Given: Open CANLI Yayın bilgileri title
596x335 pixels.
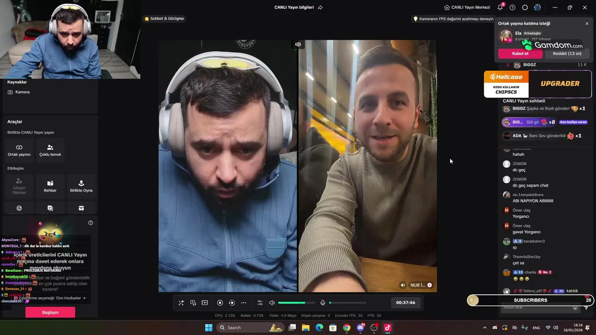Looking at the screenshot, I should click(294, 7).
